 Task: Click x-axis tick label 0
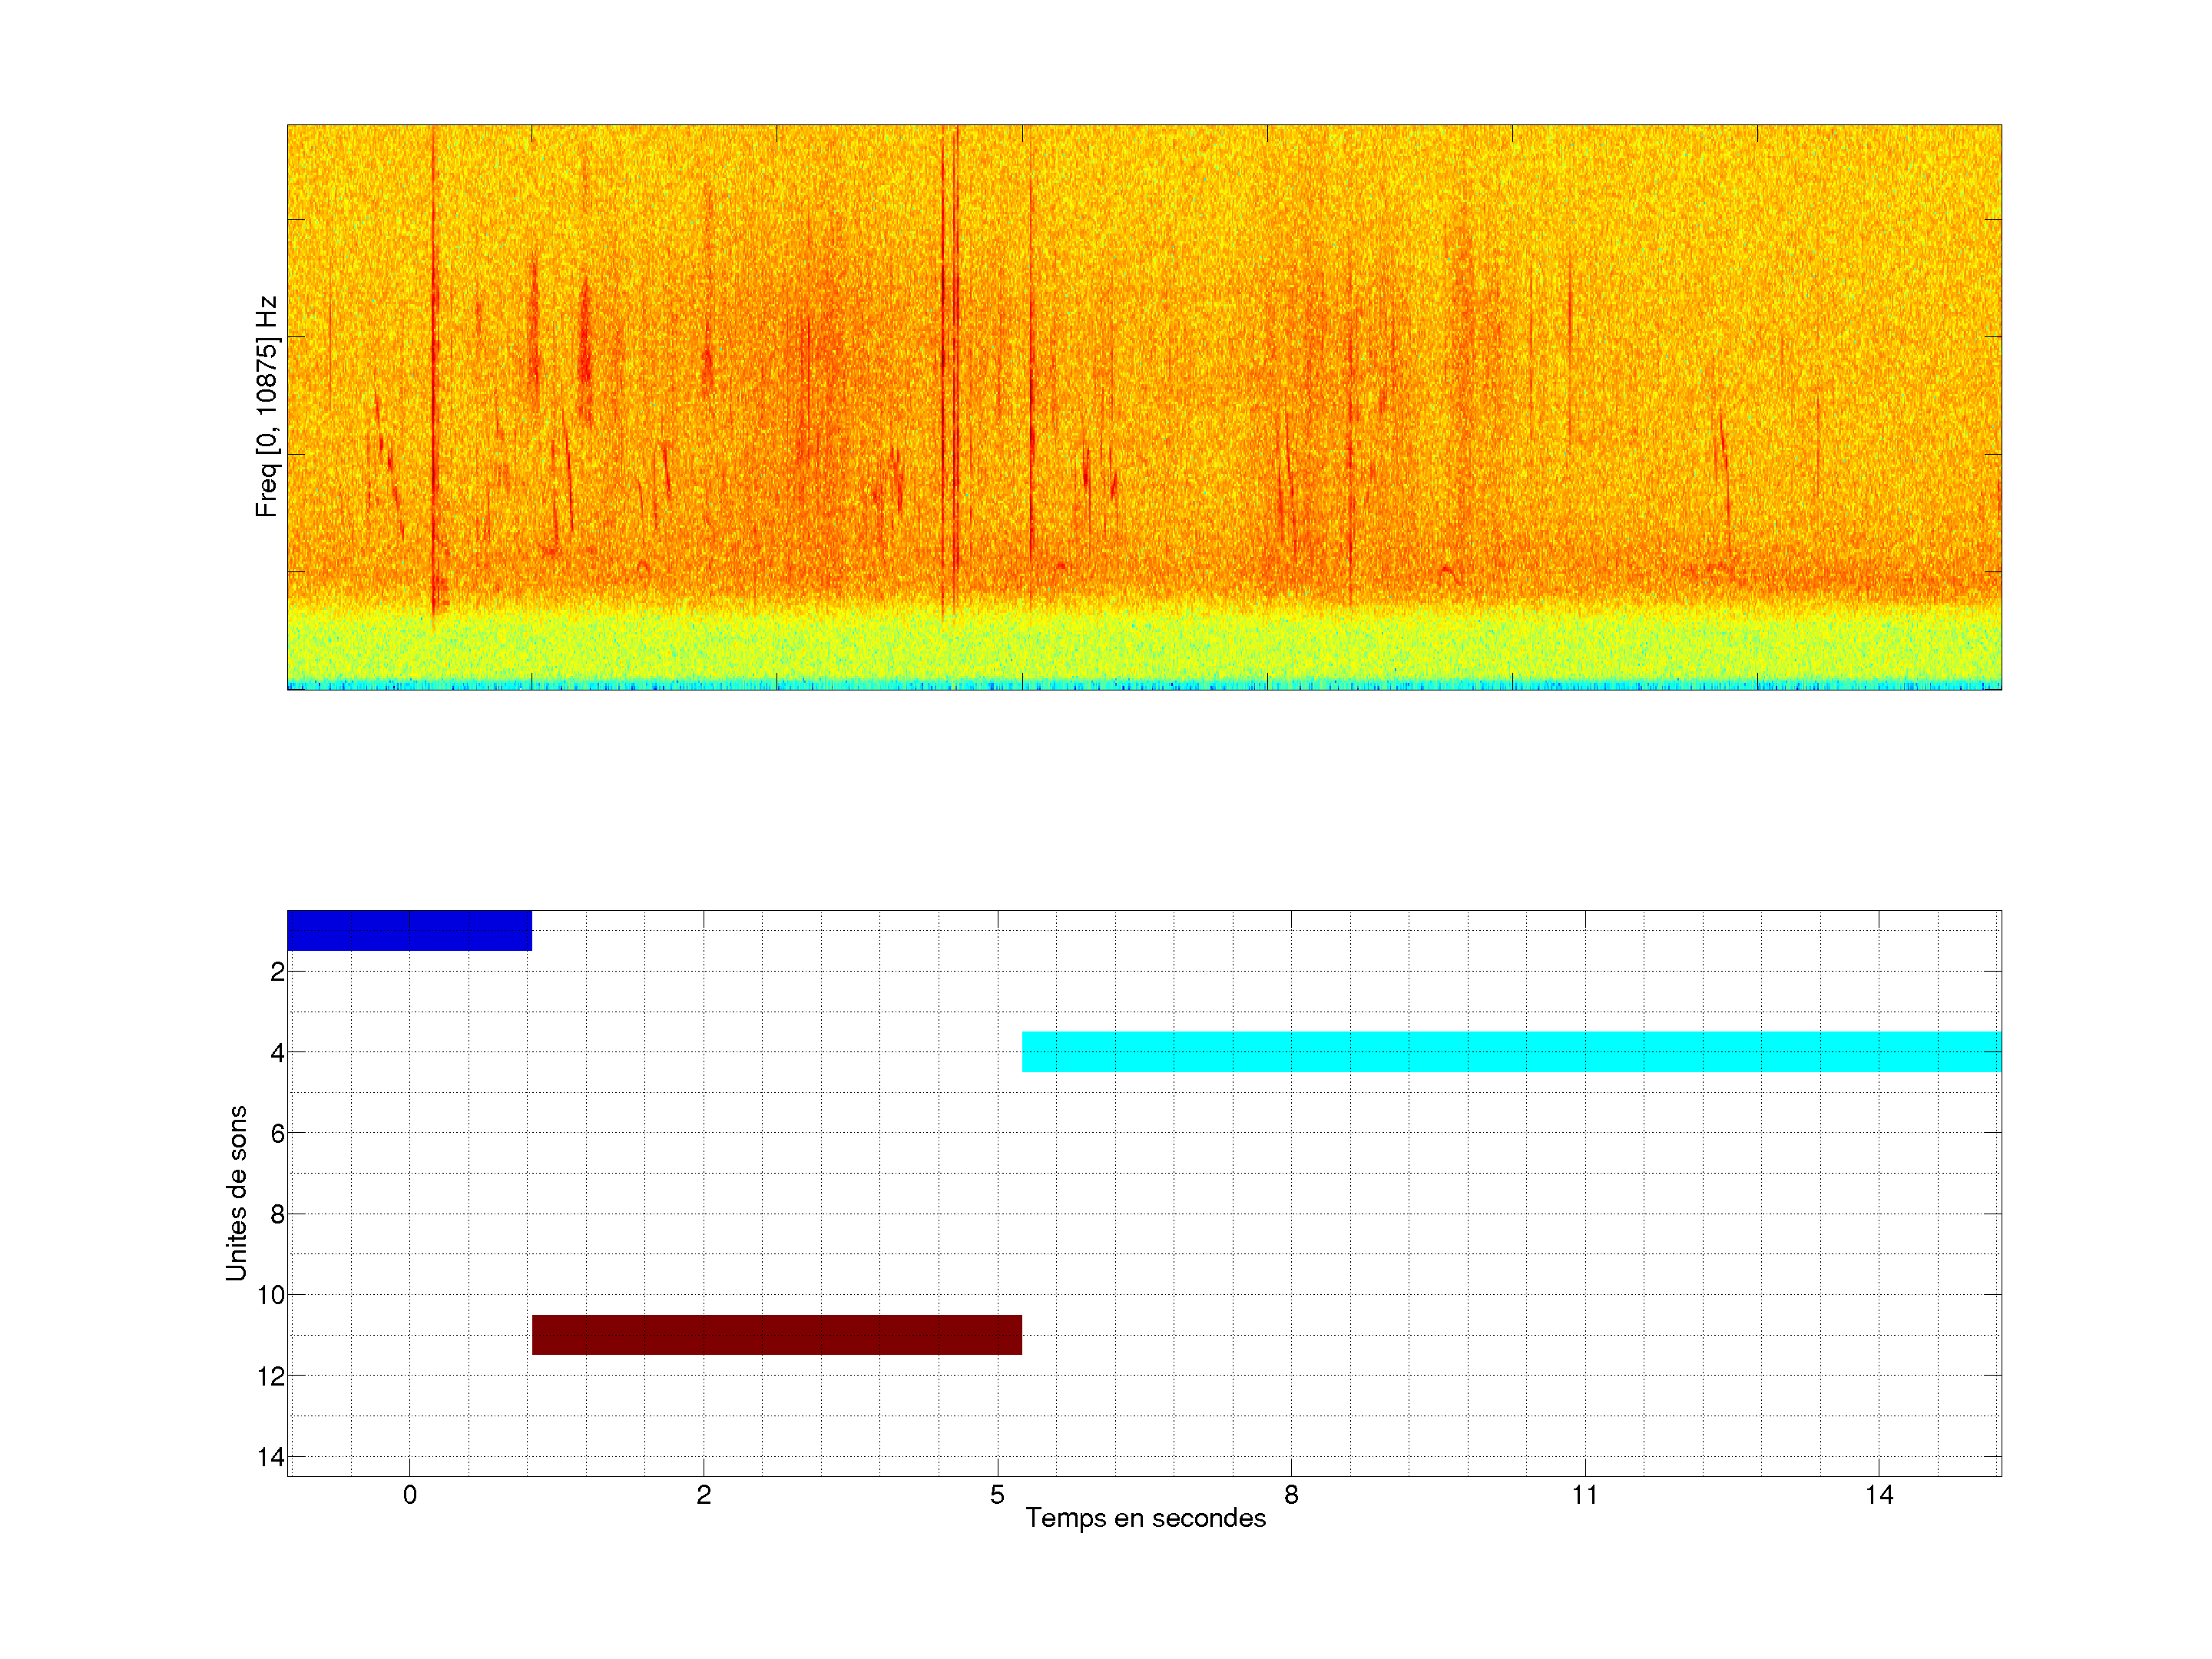point(409,1495)
